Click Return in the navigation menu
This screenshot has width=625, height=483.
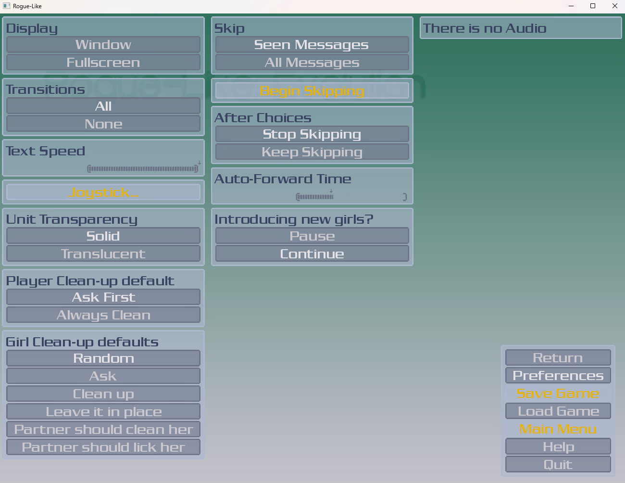point(558,358)
